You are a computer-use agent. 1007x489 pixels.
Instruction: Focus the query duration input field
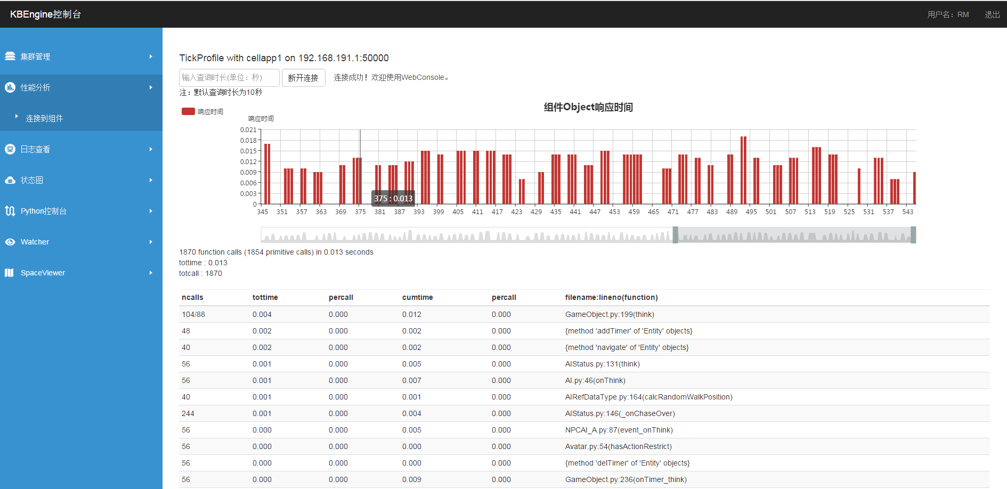pyautogui.click(x=229, y=78)
